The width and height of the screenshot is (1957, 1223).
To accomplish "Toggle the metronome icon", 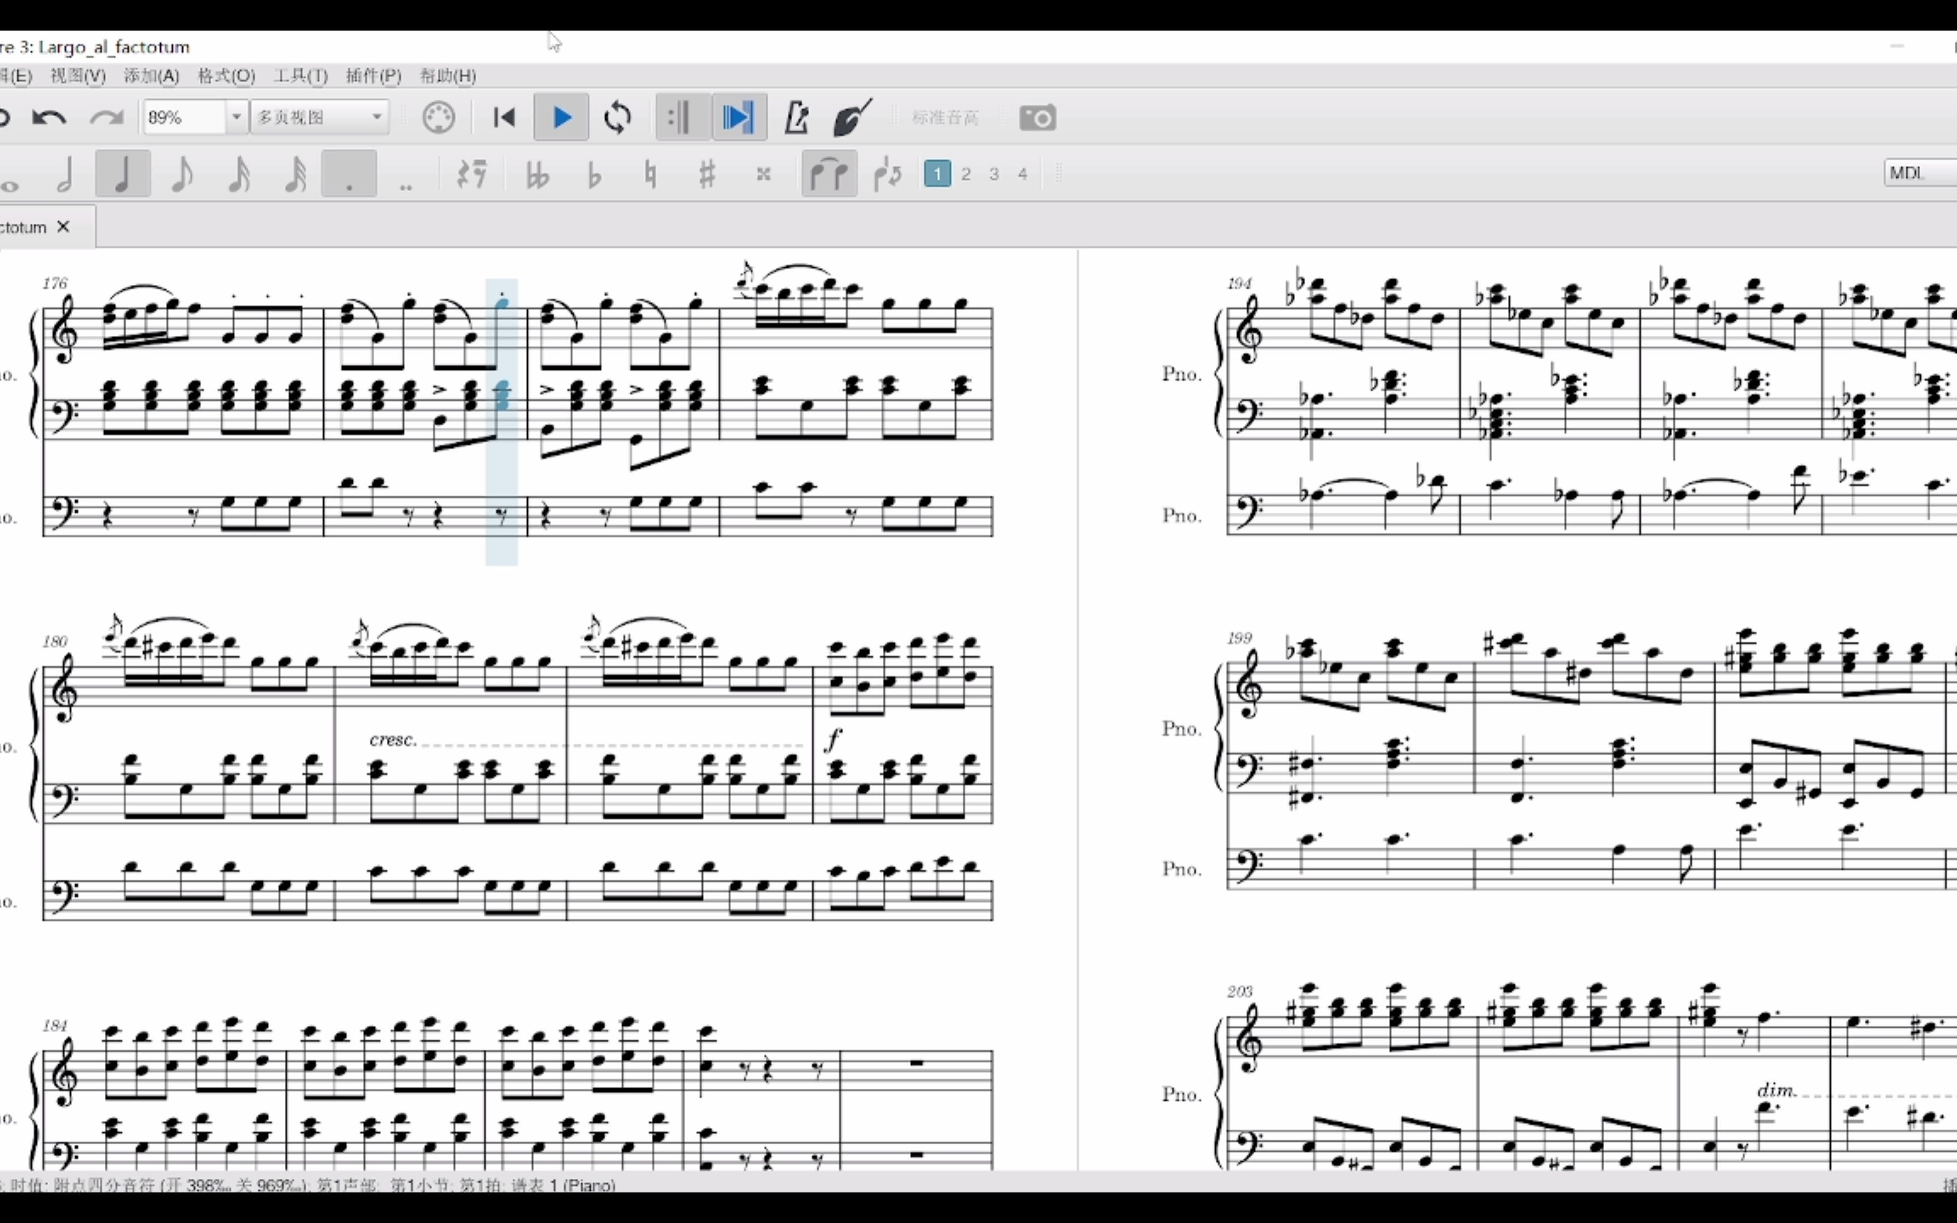I will [797, 117].
